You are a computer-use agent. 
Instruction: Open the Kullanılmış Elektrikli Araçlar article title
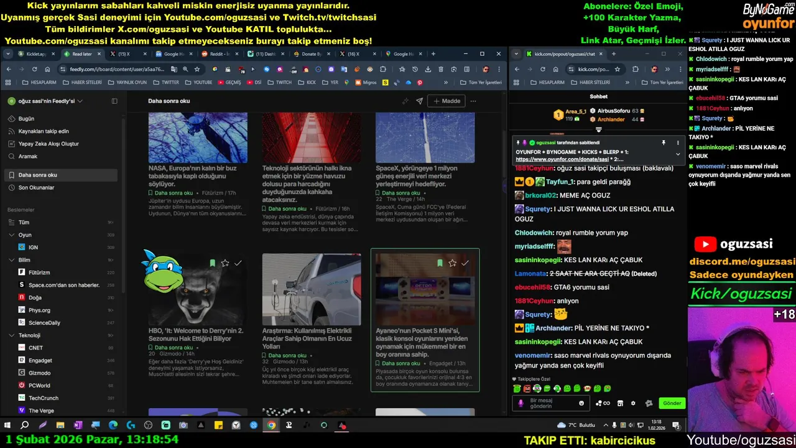click(x=308, y=338)
